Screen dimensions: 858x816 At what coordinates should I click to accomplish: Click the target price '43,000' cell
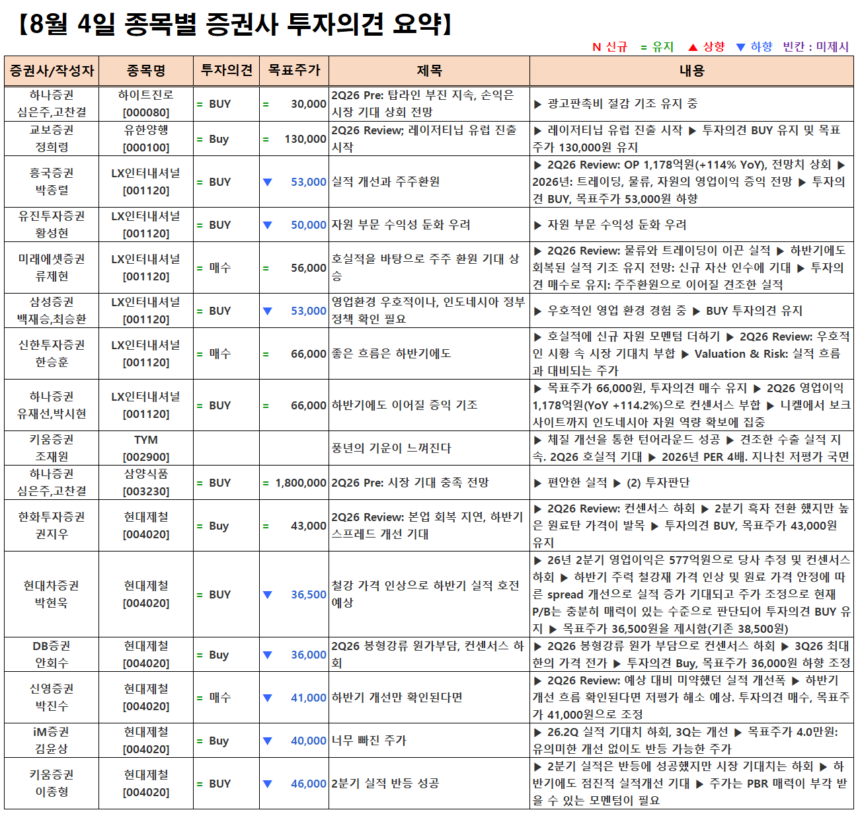click(294, 525)
